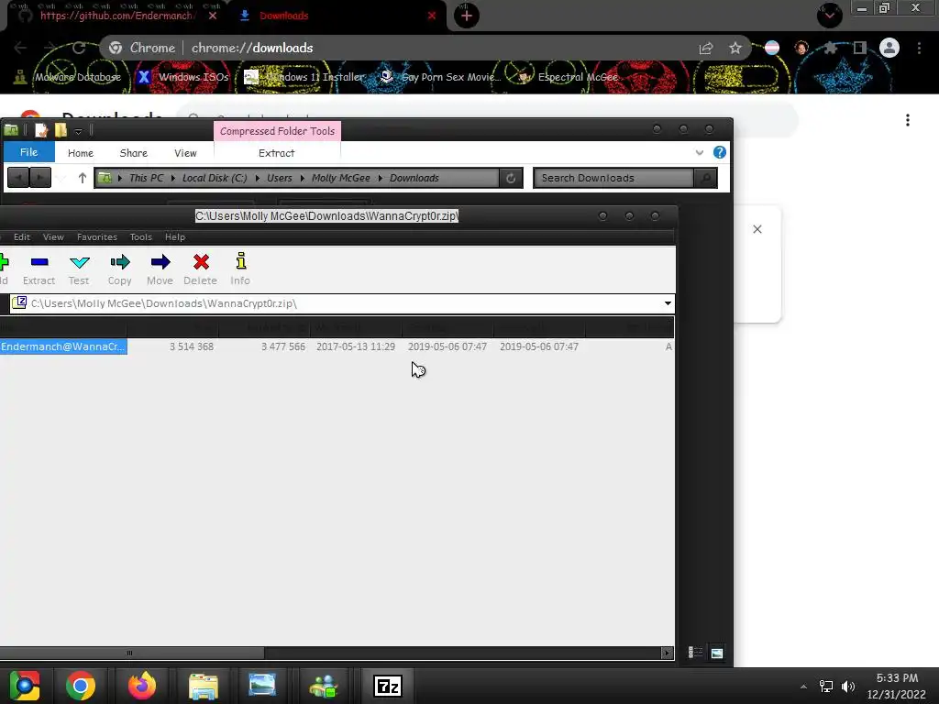Click the 7-Zip taskbar button
The width and height of the screenshot is (939, 704).
click(x=388, y=686)
